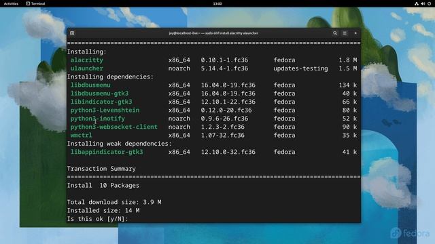Click the Transaction Summary heading

101,169
